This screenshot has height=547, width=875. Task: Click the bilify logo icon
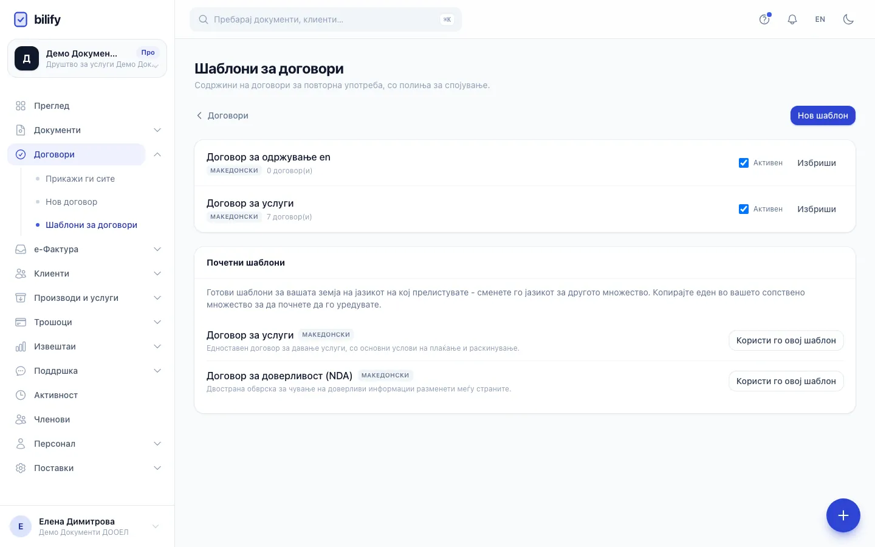coord(21,19)
